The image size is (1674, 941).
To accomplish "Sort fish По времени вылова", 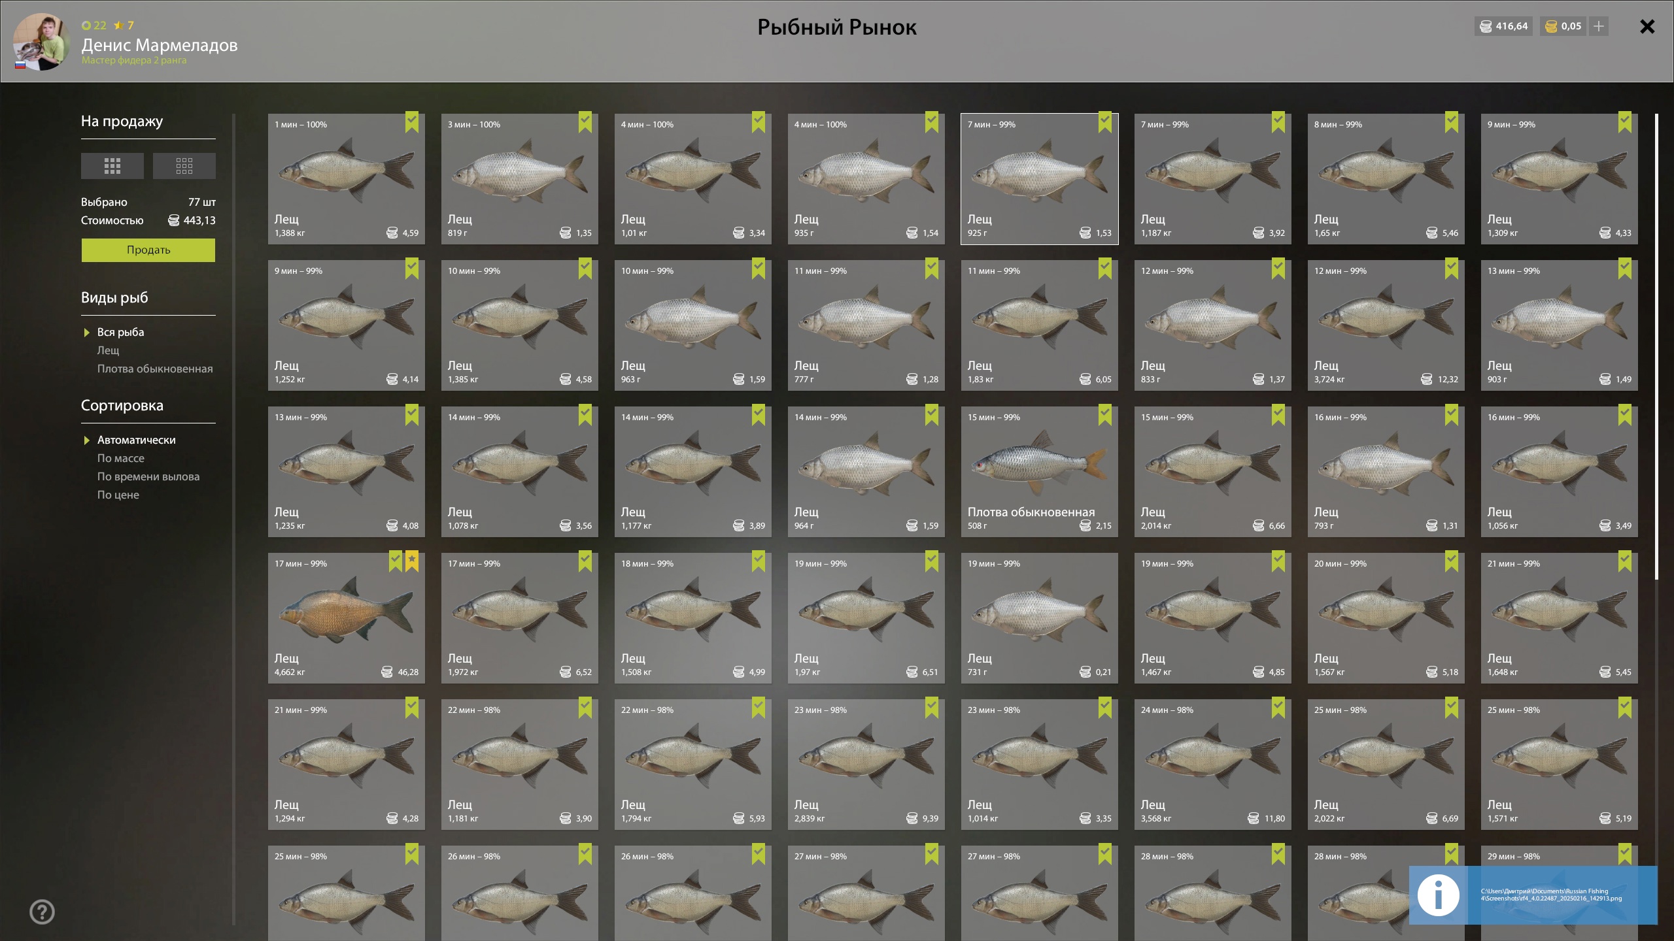I will pyautogui.click(x=148, y=476).
